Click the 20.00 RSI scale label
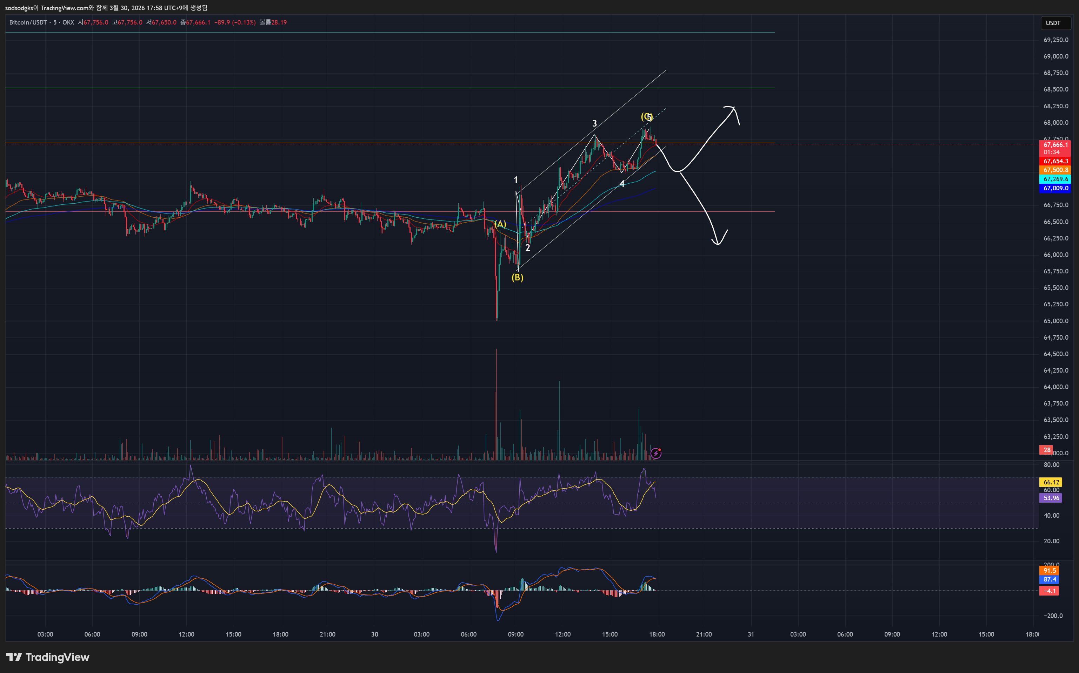 (1051, 541)
